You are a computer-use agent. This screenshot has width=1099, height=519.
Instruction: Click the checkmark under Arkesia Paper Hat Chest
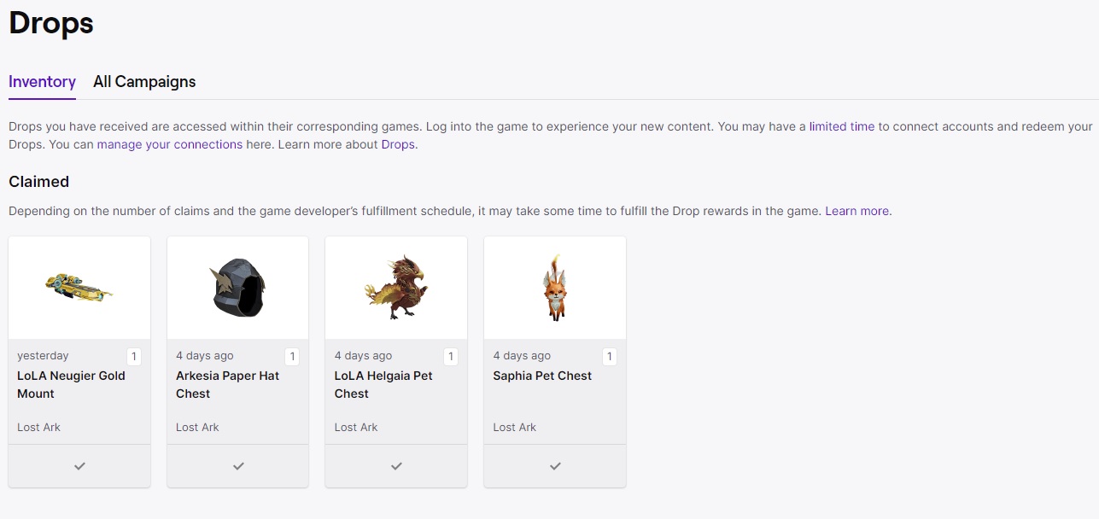click(x=238, y=466)
